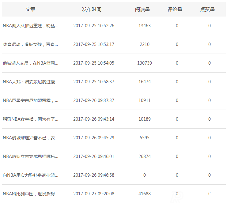Select the read count 41688 cell

tap(145, 194)
